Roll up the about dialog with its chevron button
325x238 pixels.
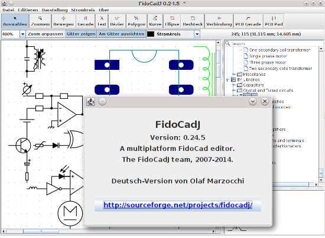(253, 102)
